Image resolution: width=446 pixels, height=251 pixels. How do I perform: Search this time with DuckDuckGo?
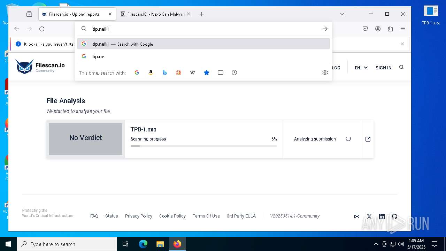[178, 73]
